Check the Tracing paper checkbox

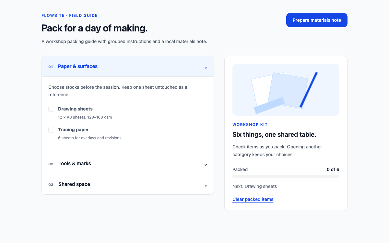[51, 130]
